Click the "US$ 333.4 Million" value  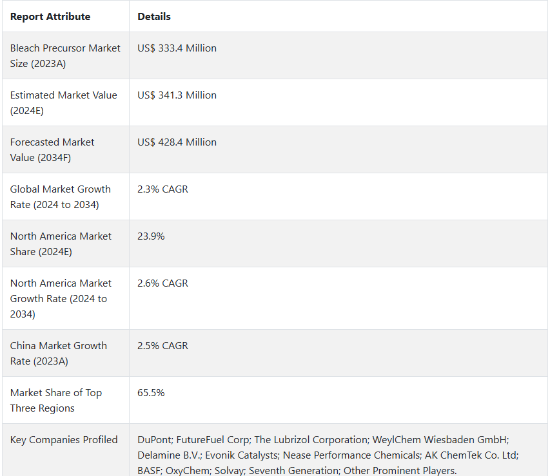click(x=177, y=48)
